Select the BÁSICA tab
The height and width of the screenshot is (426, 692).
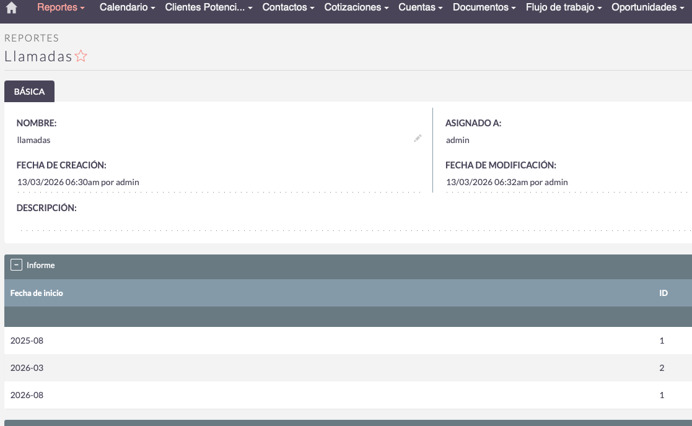click(29, 91)
